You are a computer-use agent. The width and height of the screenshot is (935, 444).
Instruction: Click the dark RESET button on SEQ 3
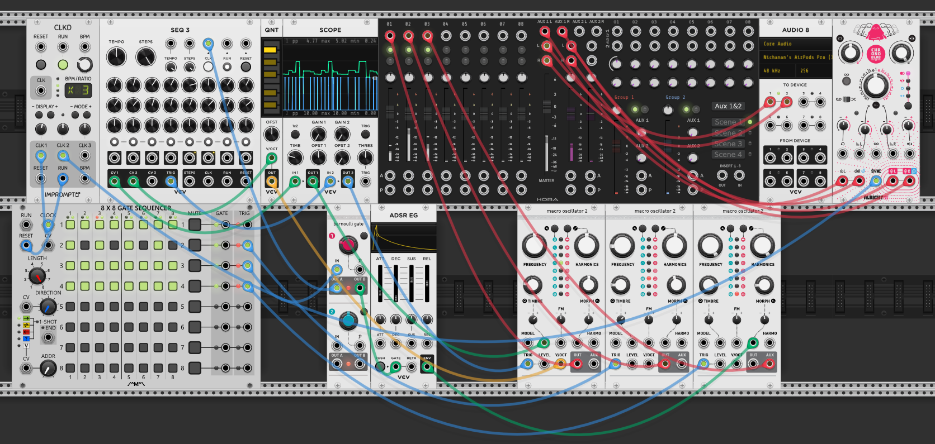point(245,67)
